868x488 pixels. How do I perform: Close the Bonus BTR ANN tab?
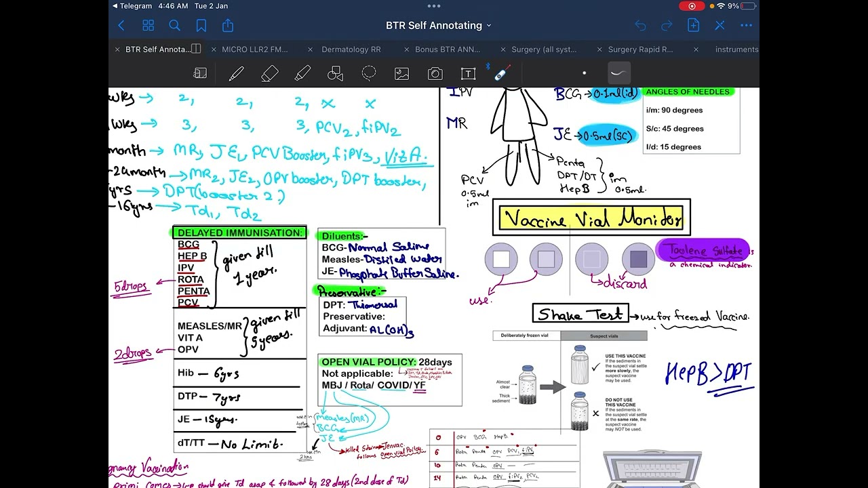point(407,49)
